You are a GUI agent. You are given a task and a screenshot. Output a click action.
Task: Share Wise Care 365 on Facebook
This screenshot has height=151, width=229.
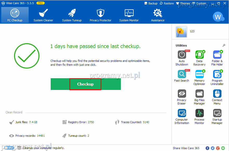point(207,148)
